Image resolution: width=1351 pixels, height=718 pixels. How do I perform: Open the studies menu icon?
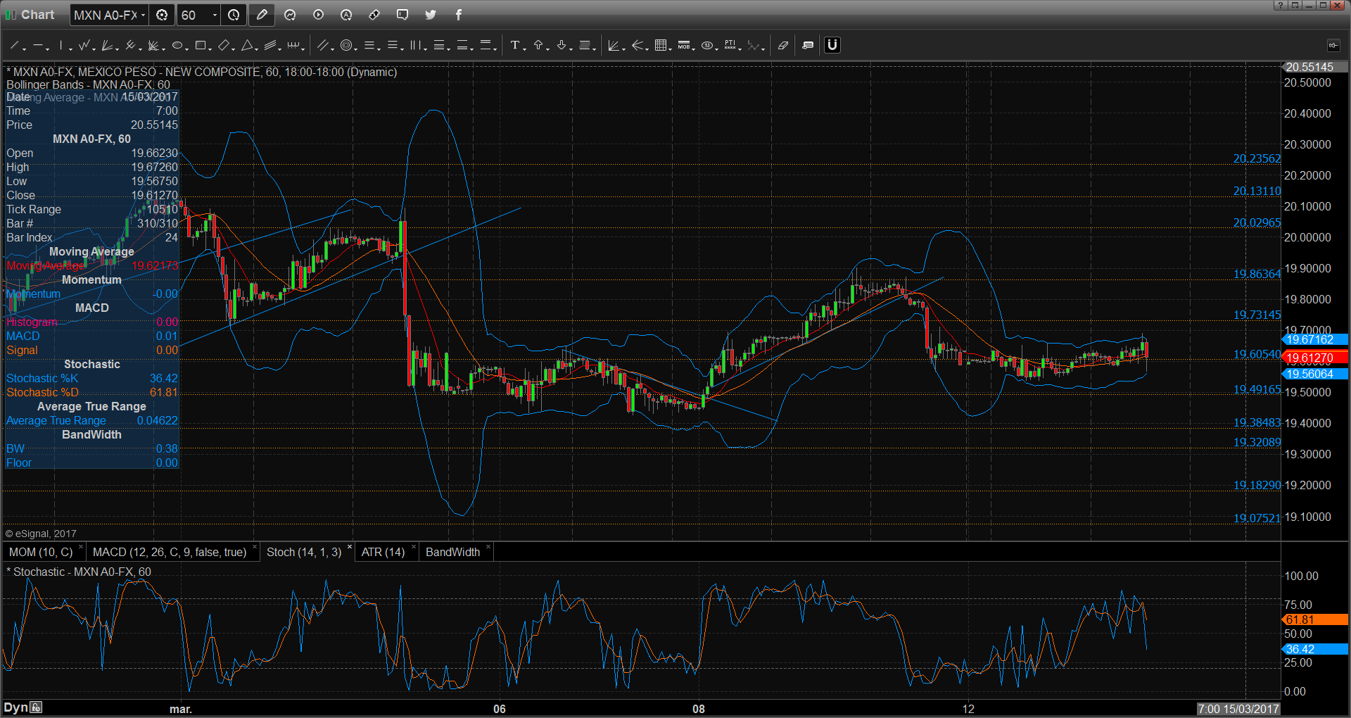[290, 15]
